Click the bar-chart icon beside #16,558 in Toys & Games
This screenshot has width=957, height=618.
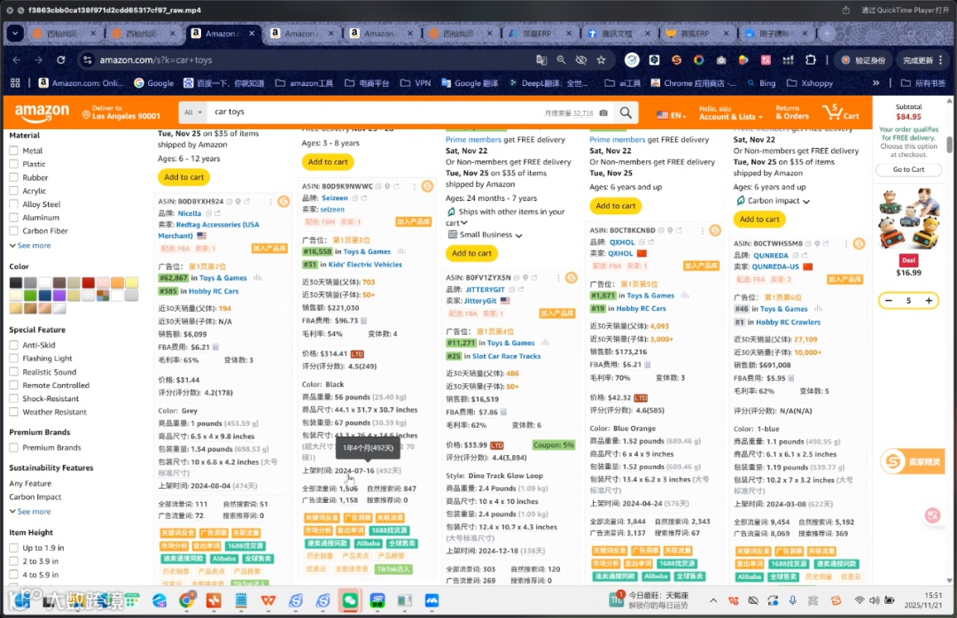[401, 251]
